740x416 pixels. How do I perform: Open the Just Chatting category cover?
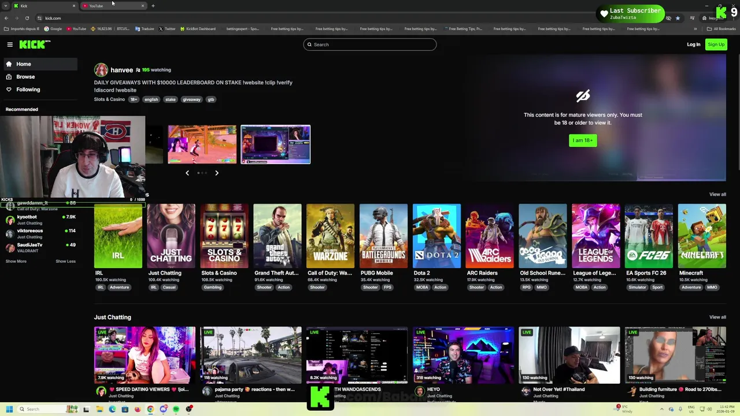[171, 236]
